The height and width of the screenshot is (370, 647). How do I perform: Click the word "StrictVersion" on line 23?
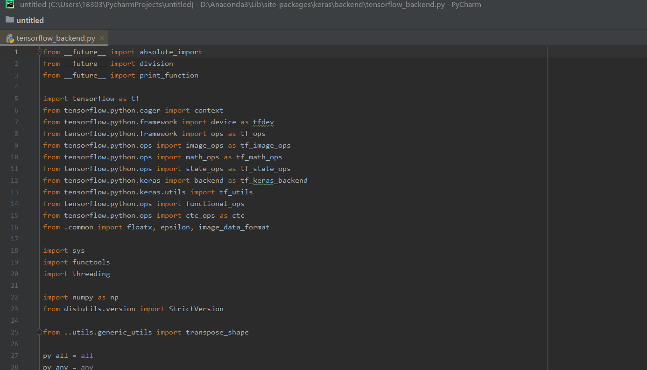click(x=196, y=309)
